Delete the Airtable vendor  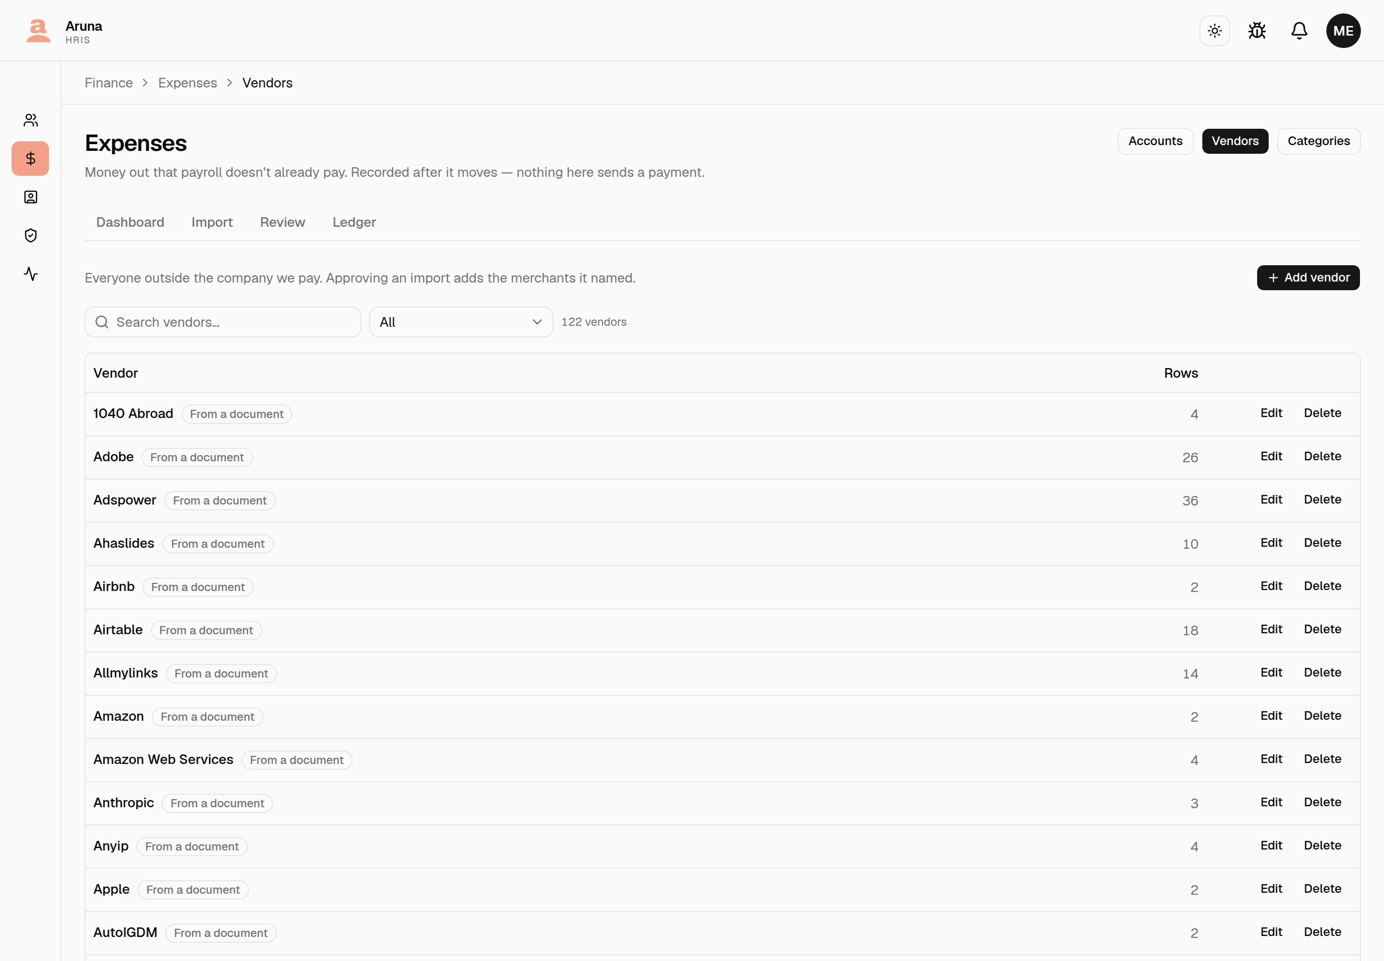[1322, 629]
